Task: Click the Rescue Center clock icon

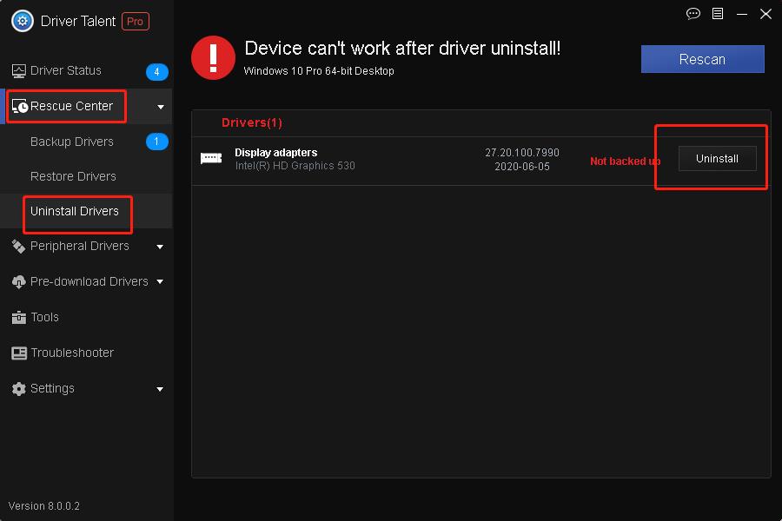Action: (19, 106)
